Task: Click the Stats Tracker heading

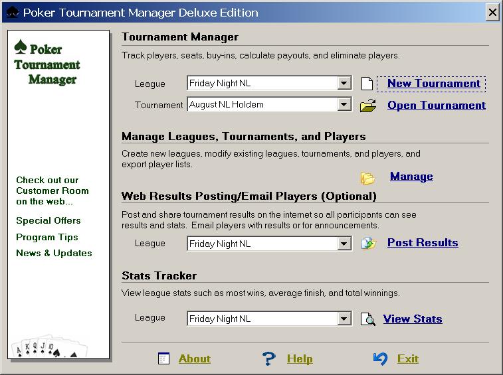Action: pos(159,275)
